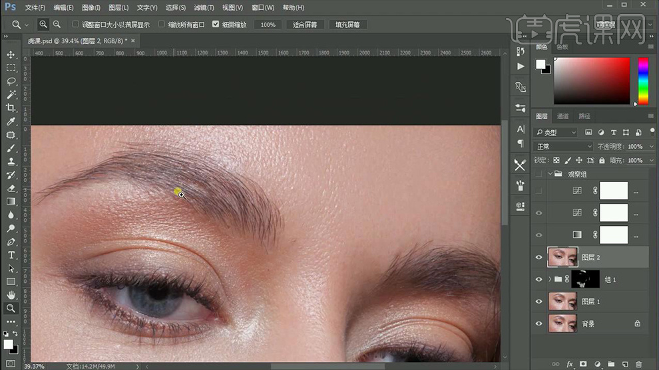Hide group 组 1

point(539,280)
